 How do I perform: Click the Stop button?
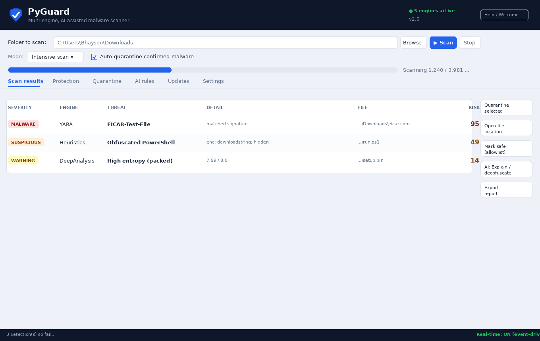470,43
